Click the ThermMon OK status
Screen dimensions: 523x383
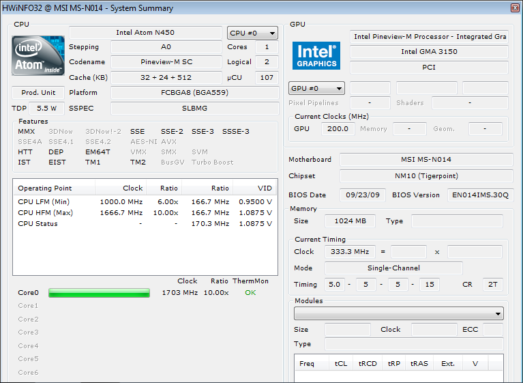(x=250, y=293)
